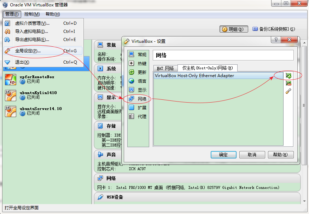Remove the selected host-only network adapter
Screen dimensions: 309x214
[288, 83]
